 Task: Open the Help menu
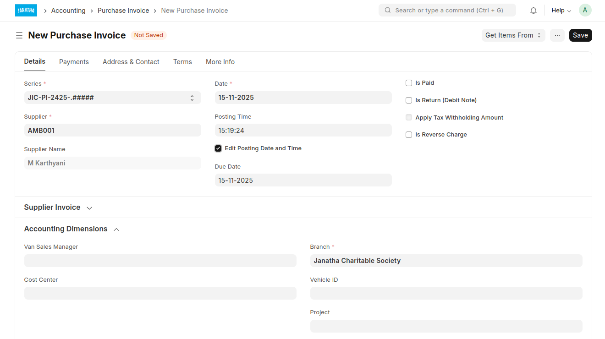[561, 11]
